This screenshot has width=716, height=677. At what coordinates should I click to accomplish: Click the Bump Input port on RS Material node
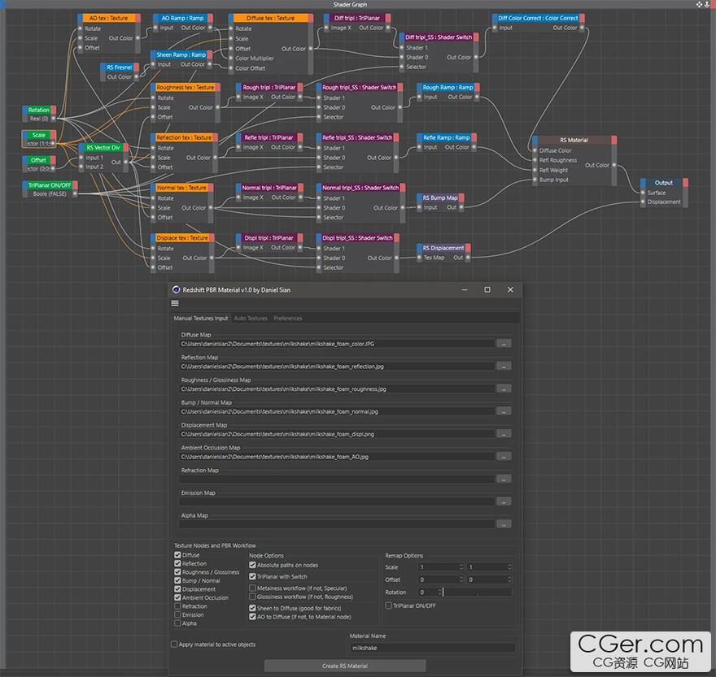point(535,180)
